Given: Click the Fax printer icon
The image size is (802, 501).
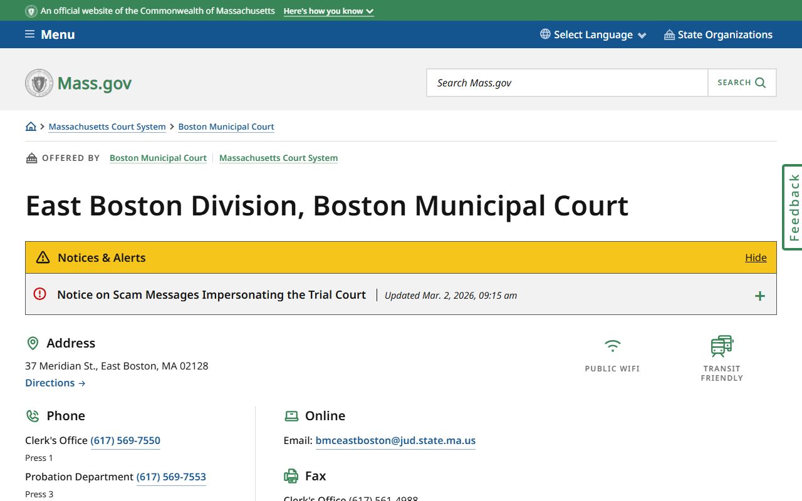Looking at the screenshot, I should tap(291, 476).
